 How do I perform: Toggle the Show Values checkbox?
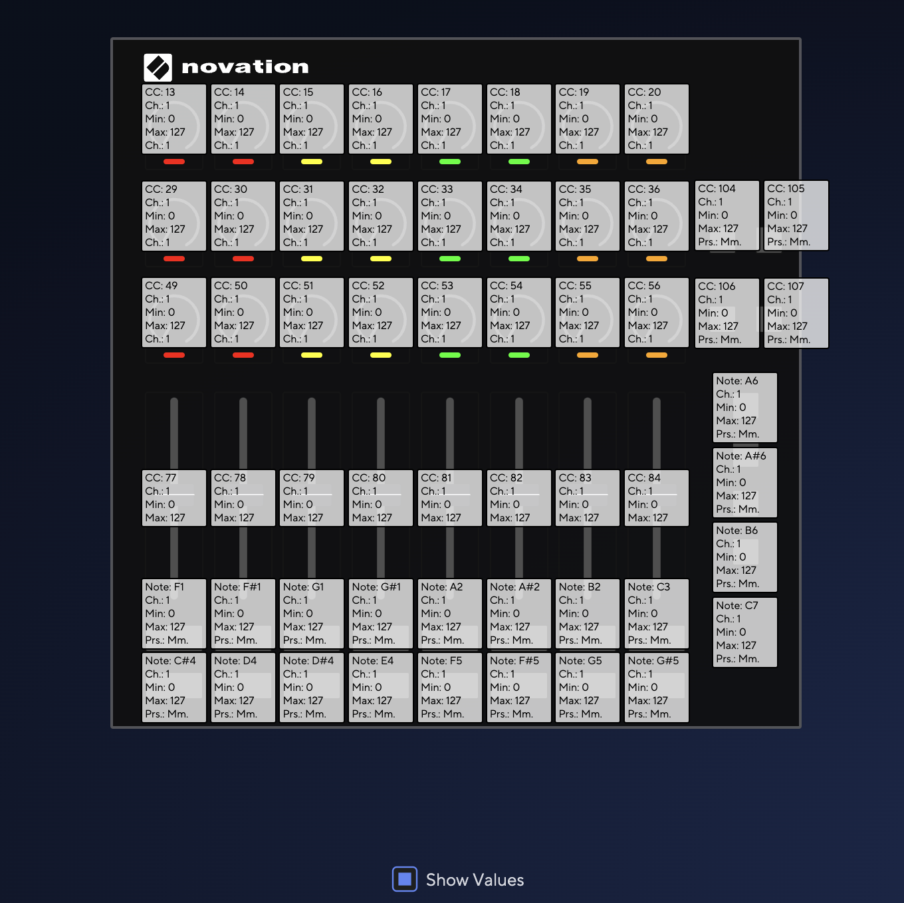(405, 879)
